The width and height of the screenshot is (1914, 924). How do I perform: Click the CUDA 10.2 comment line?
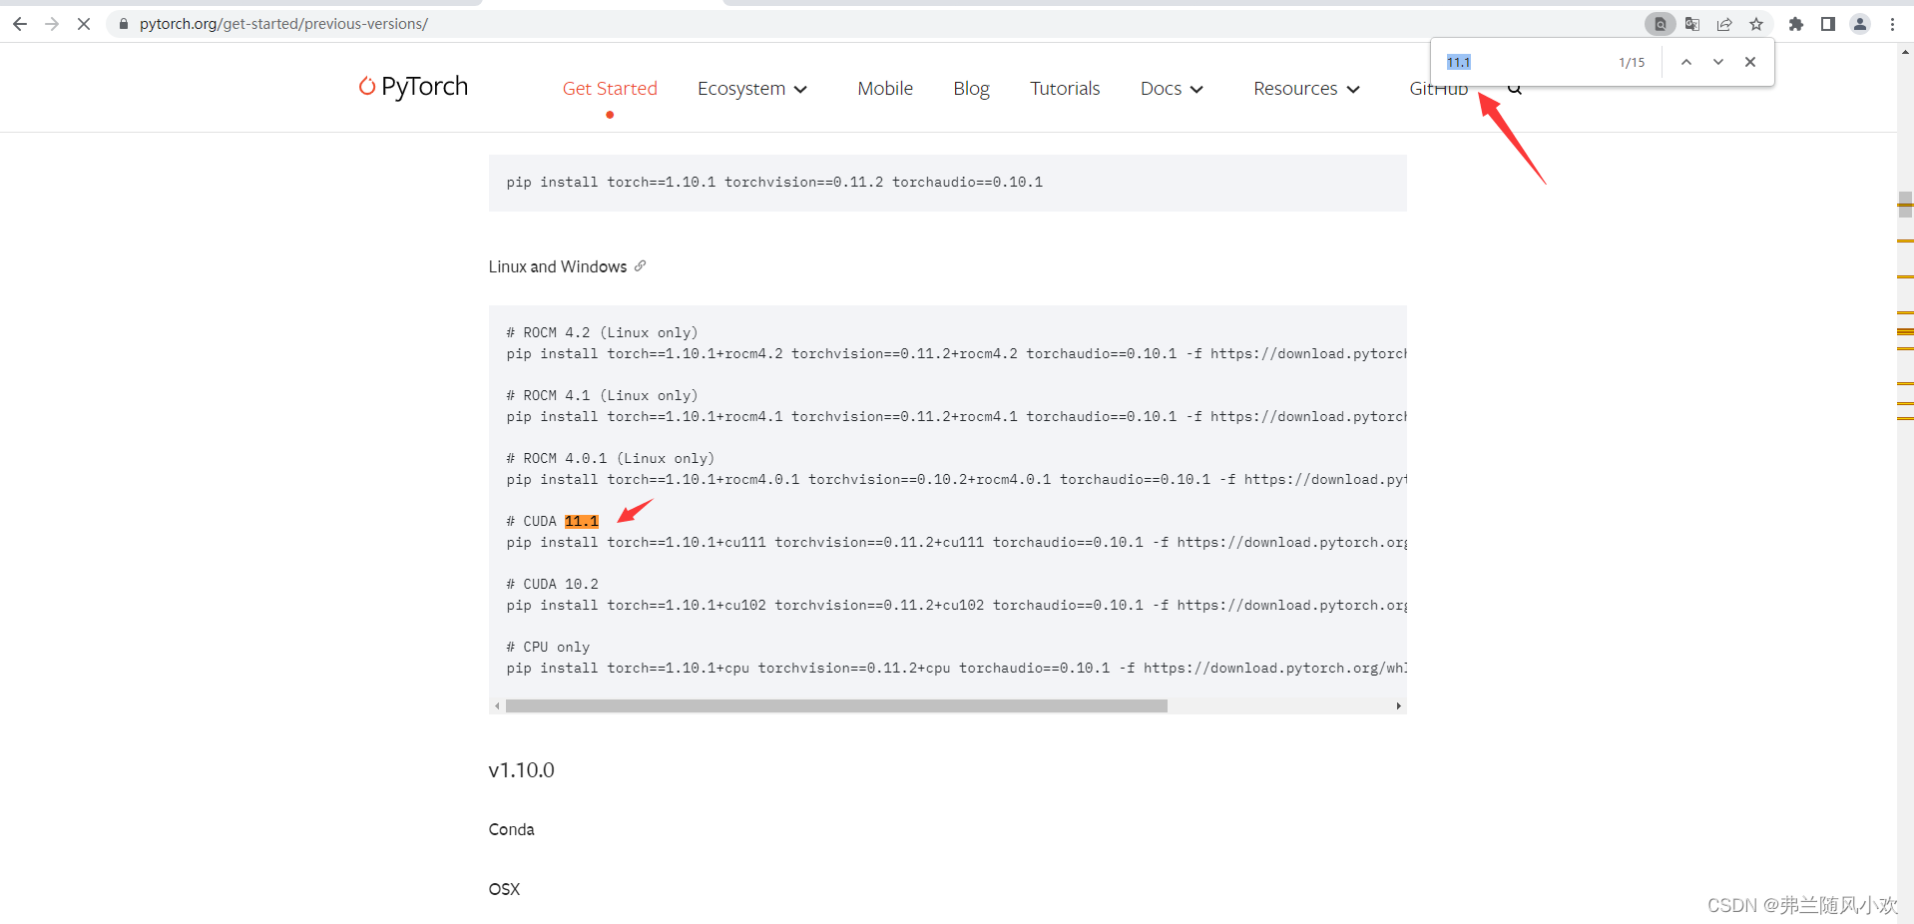(x=552, y=584)
